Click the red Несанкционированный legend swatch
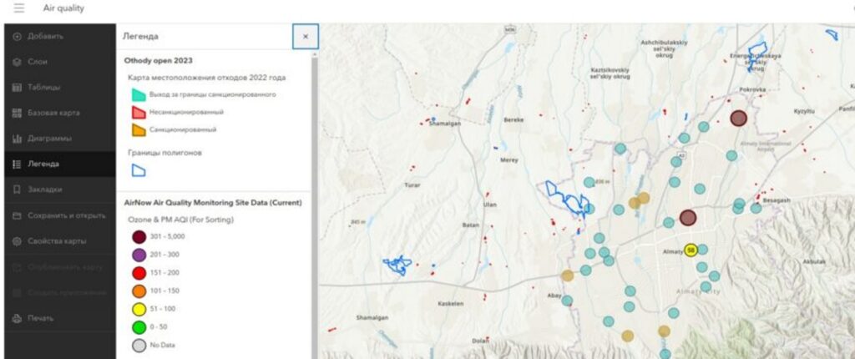Screen dimensions: 855x359 point(139,113)
